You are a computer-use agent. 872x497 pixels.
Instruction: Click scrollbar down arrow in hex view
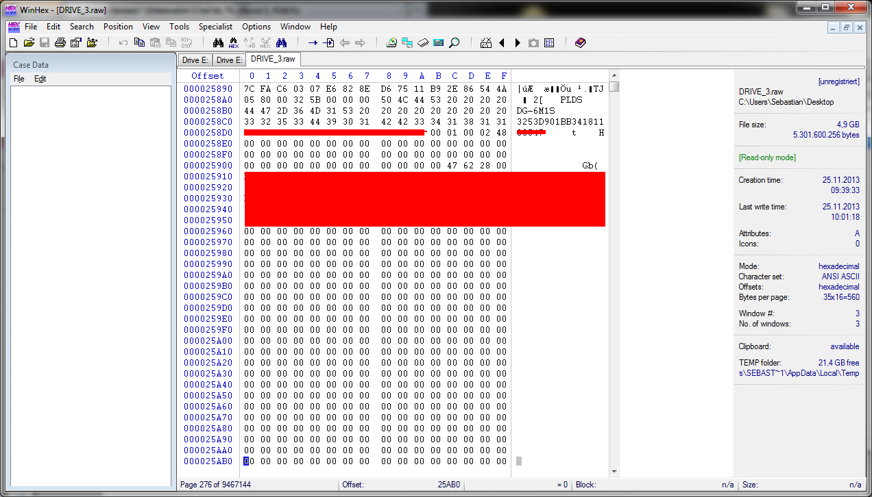click(x=614, y=472)
